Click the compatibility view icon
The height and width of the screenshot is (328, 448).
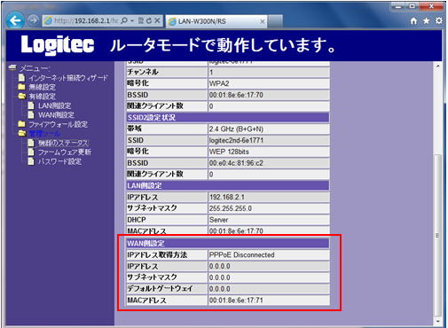tap(141, 20)
